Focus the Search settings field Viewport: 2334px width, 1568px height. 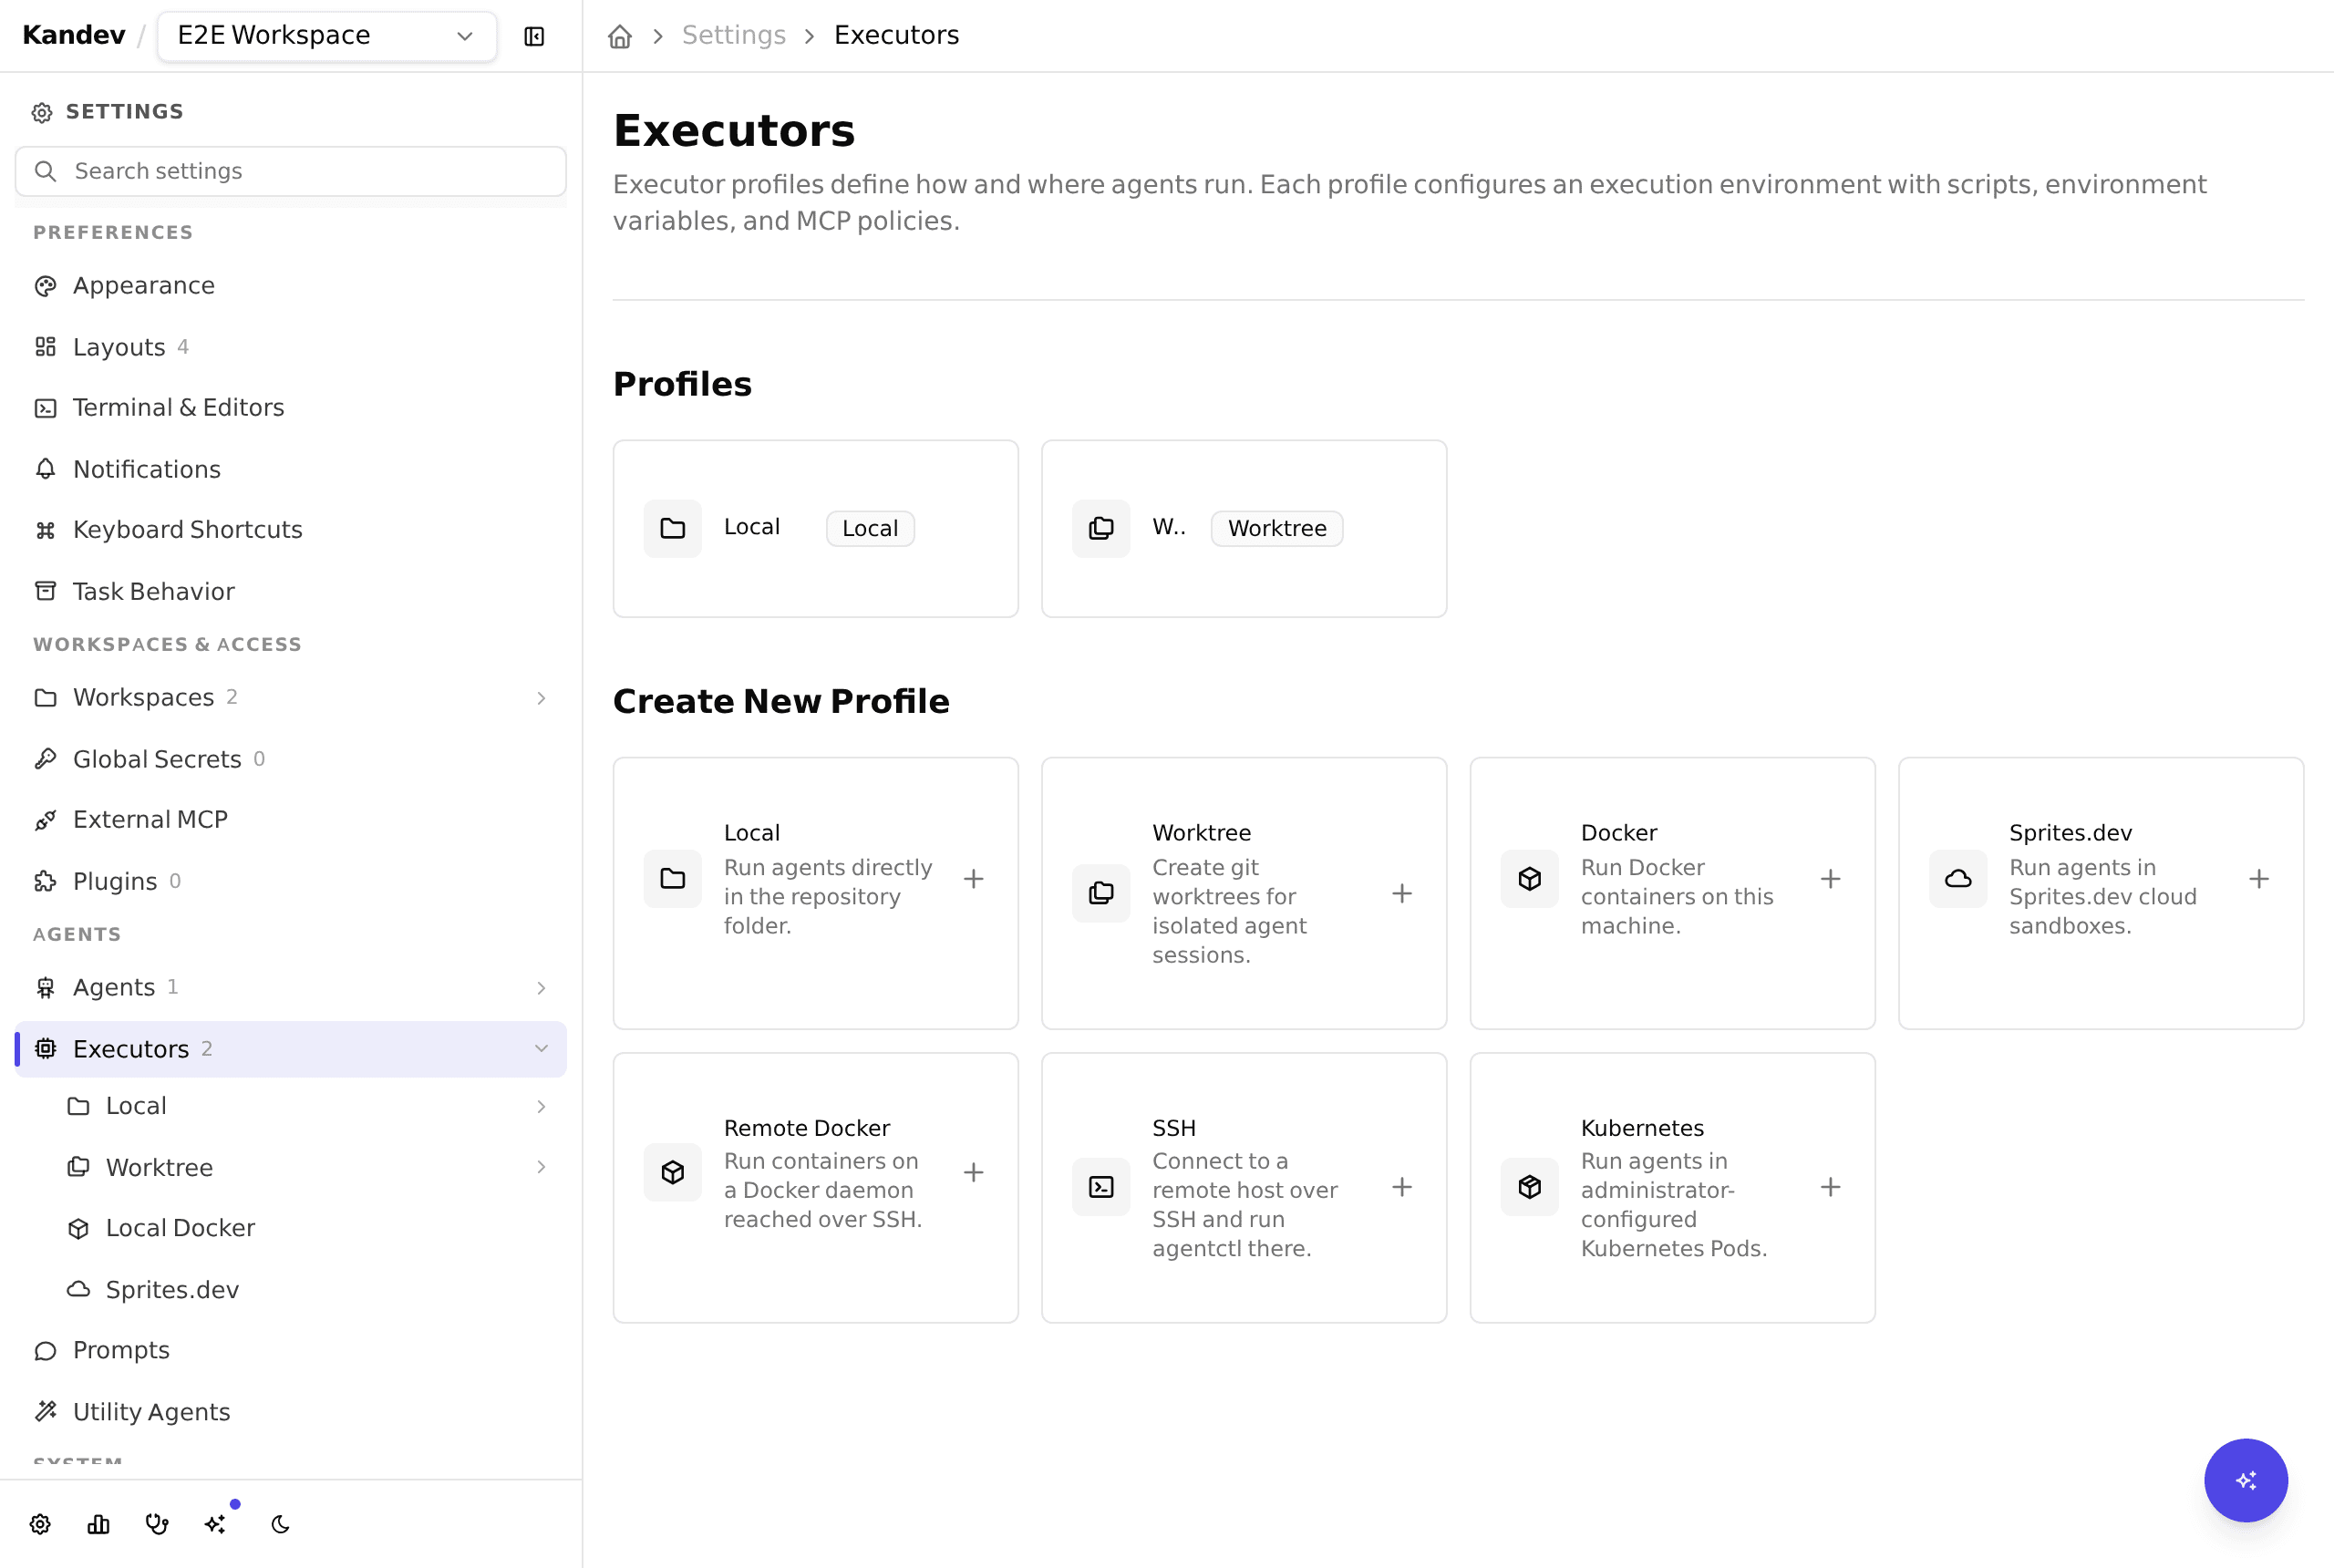tap(291, 171)
